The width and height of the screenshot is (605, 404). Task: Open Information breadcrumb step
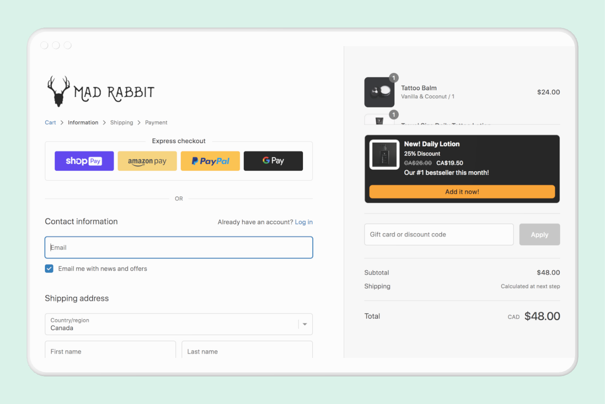point(83,123)
